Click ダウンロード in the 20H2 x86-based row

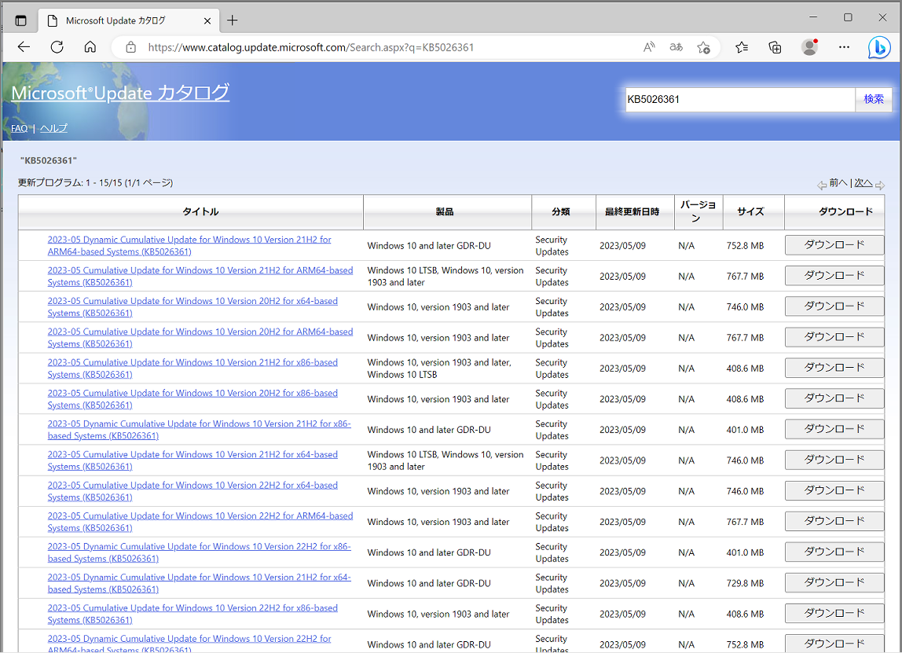pos(834,398)
